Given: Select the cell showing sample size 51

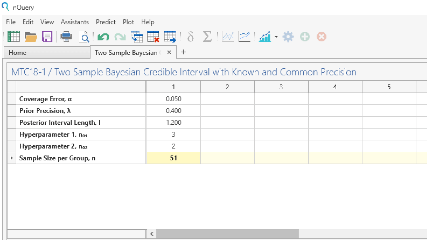Looking at the screenshot, I should tap(173, 158).
